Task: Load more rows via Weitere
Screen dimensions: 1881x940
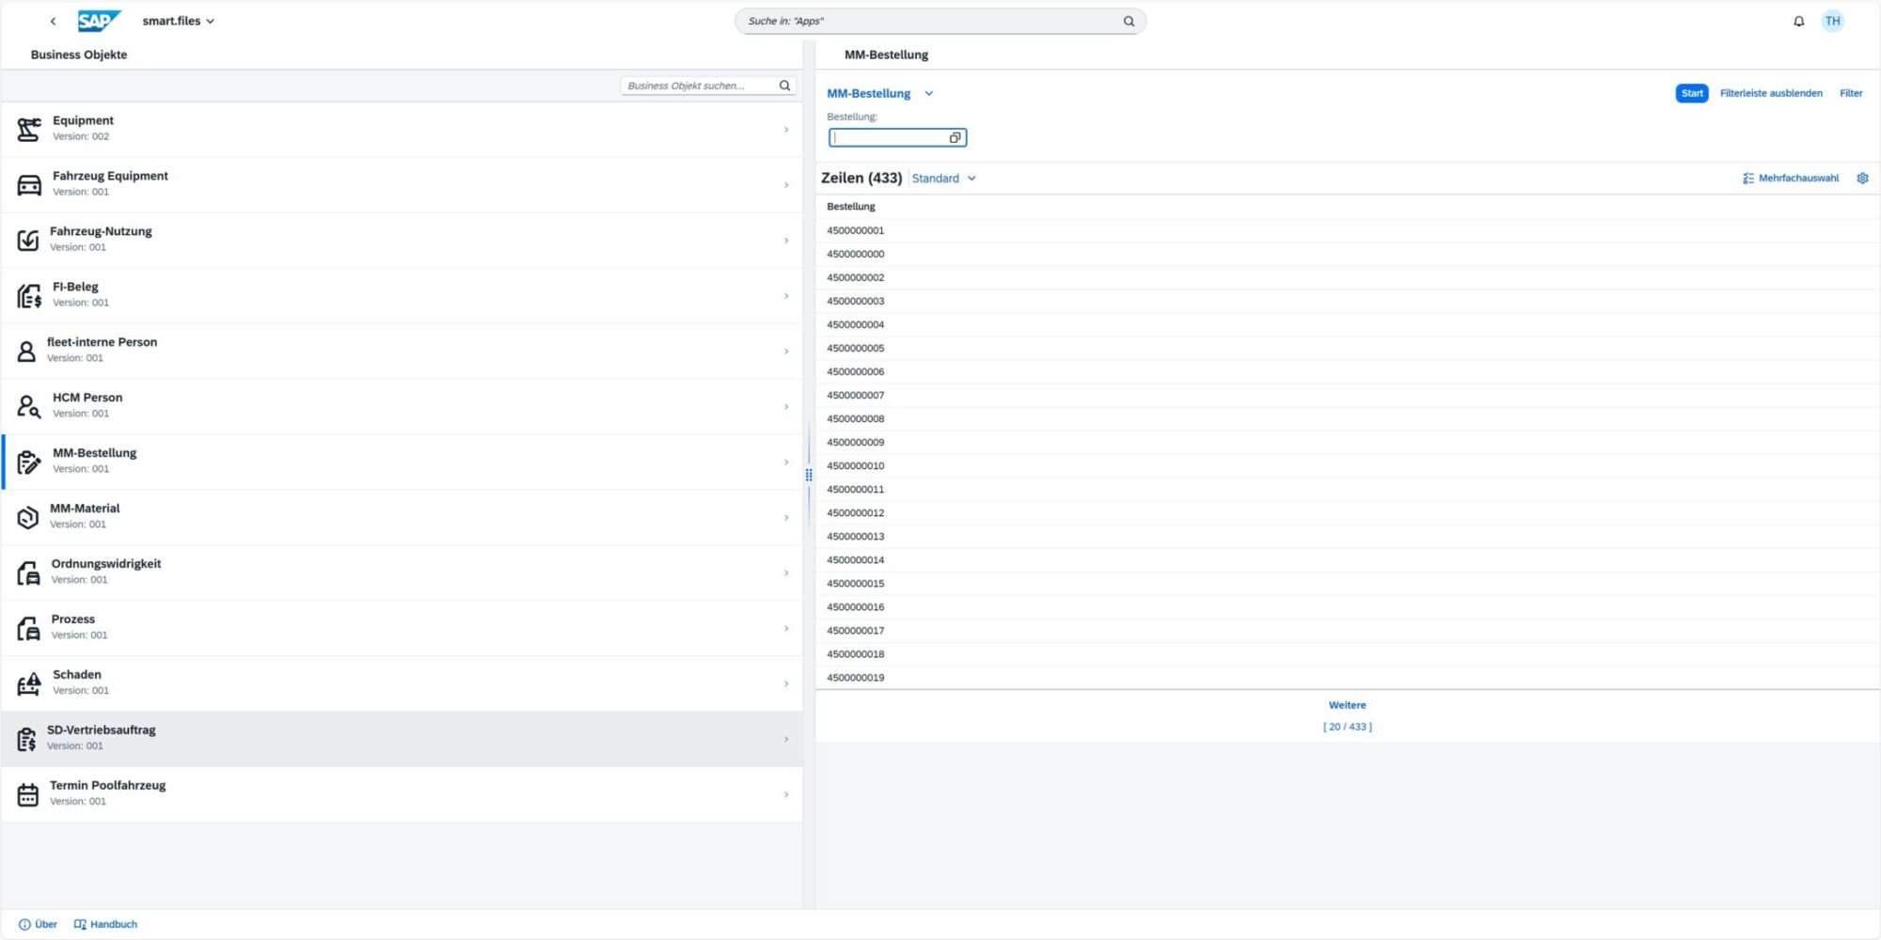Action: (x=1347, y=705)
